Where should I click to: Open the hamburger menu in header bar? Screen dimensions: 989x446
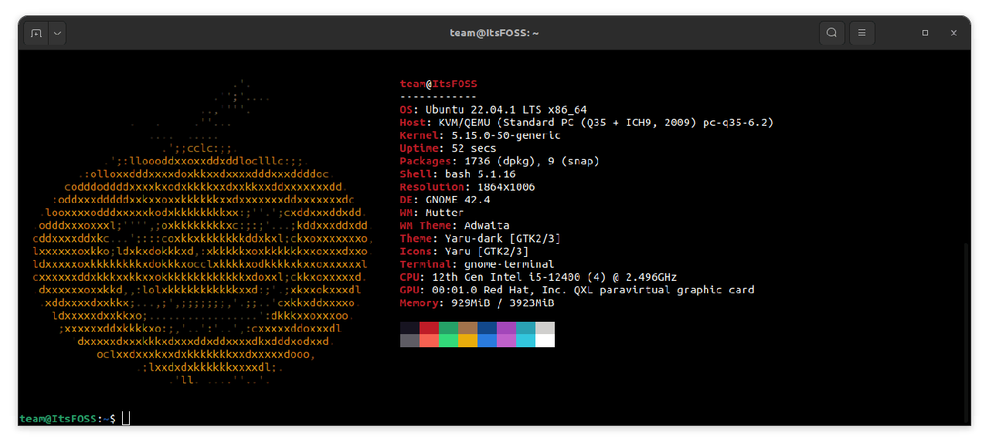pos(862,32)
